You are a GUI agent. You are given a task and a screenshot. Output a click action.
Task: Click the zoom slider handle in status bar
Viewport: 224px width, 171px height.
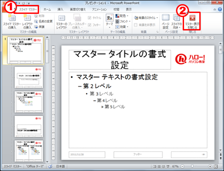click(192, 166)
